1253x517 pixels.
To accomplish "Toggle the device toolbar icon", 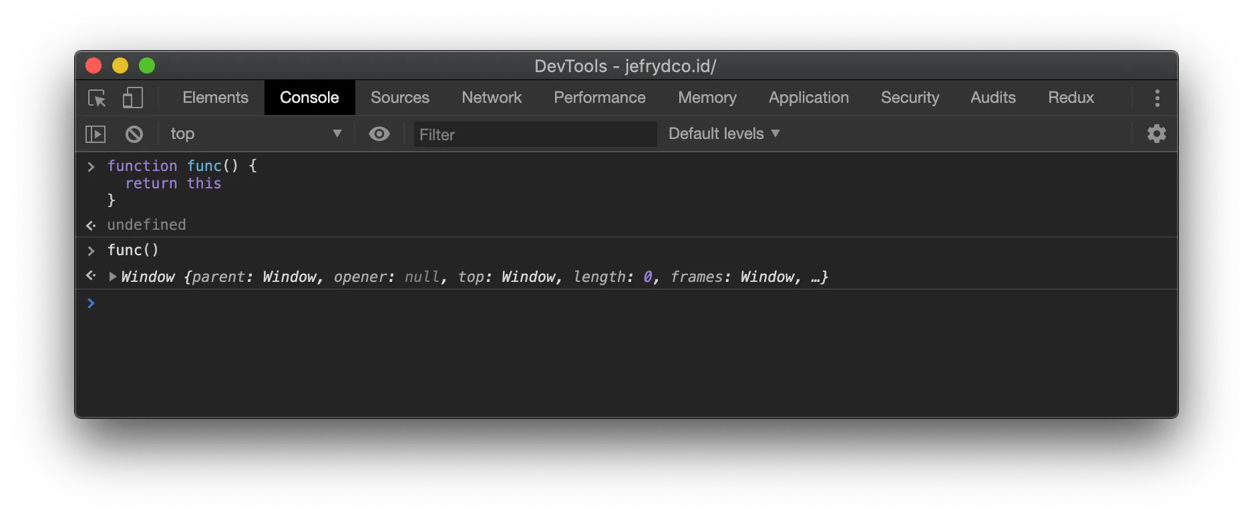I will [x=132, y=98].
